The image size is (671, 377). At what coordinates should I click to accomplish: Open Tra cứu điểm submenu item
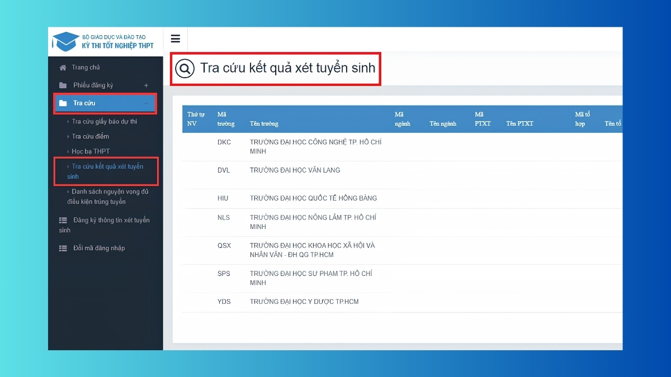[91, 136]
